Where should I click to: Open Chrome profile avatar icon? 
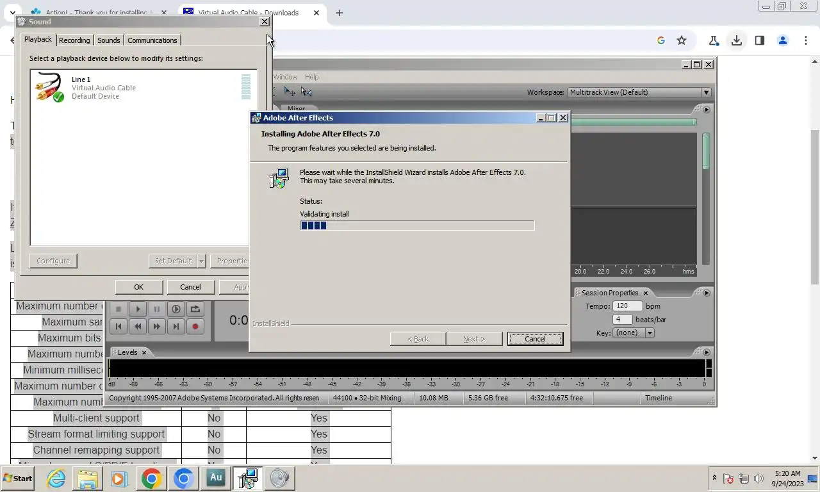point(782,40)
